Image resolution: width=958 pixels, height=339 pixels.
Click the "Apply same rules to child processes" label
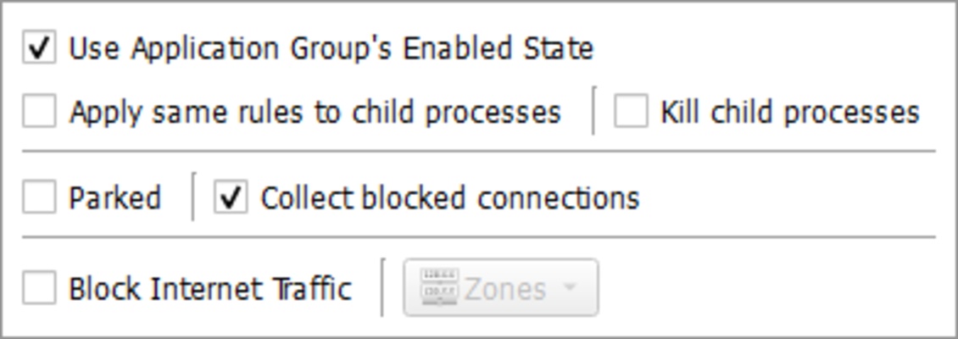(315, 113)
